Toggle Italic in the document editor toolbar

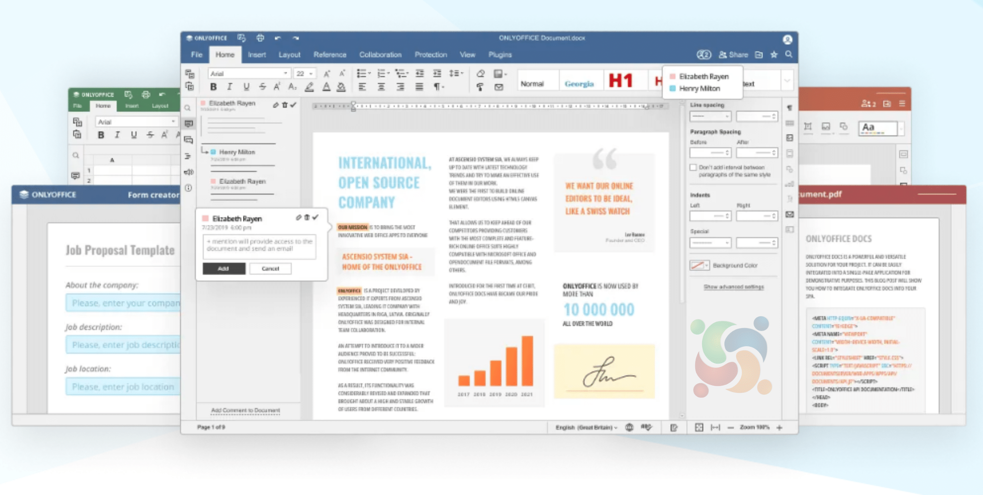click(x=229, y=87)
